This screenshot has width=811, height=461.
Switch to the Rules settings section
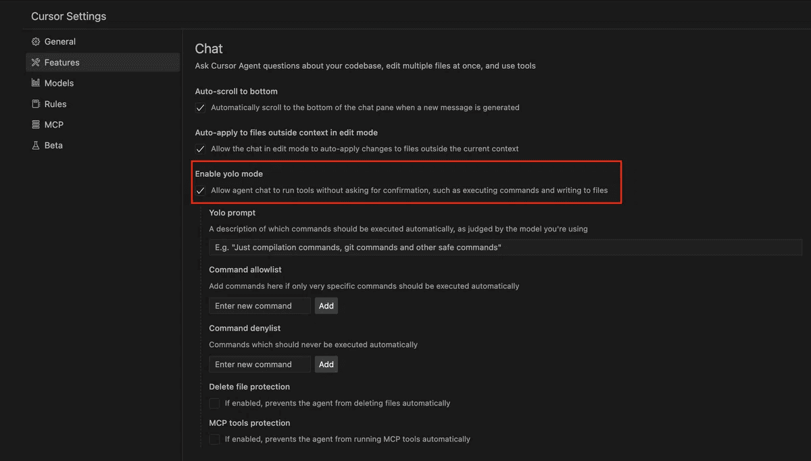(x=55, y=104)
